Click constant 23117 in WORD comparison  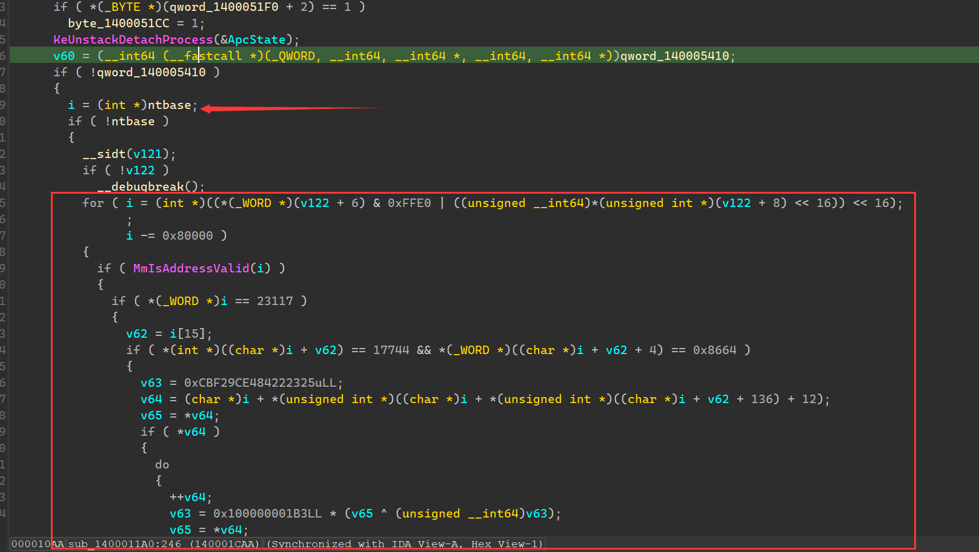tap(275, 301)
